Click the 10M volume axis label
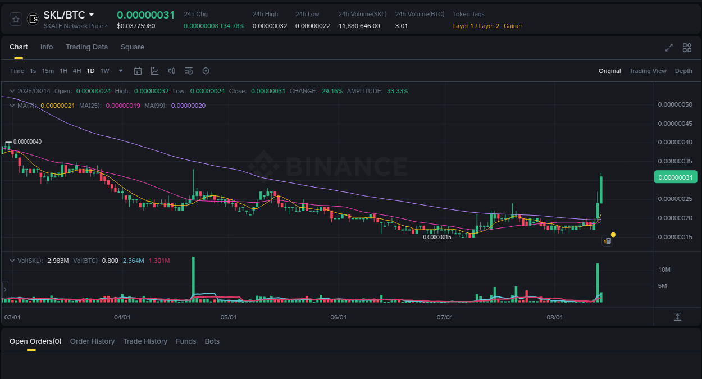702x379 pixels. coord(664,270)
